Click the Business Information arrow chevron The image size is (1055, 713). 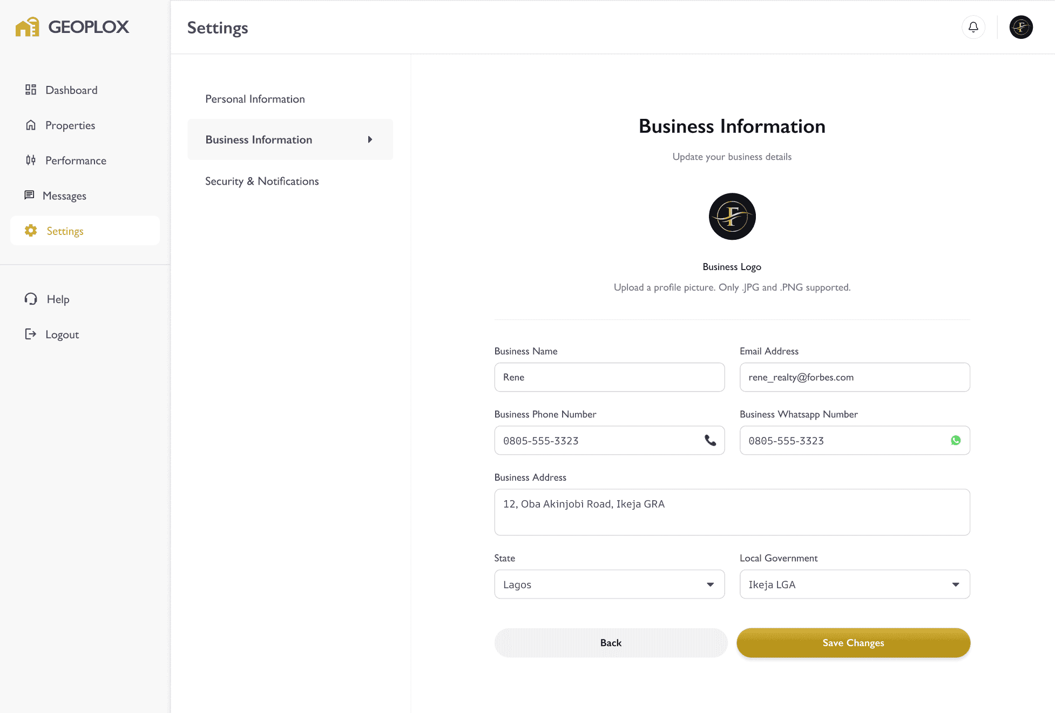[x=370, y=139]
